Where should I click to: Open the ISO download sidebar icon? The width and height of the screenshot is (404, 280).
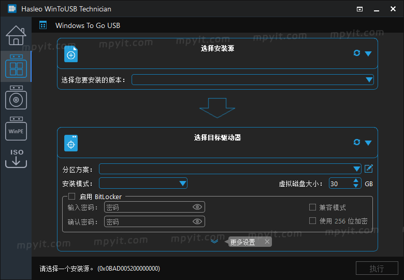(16, 159)
